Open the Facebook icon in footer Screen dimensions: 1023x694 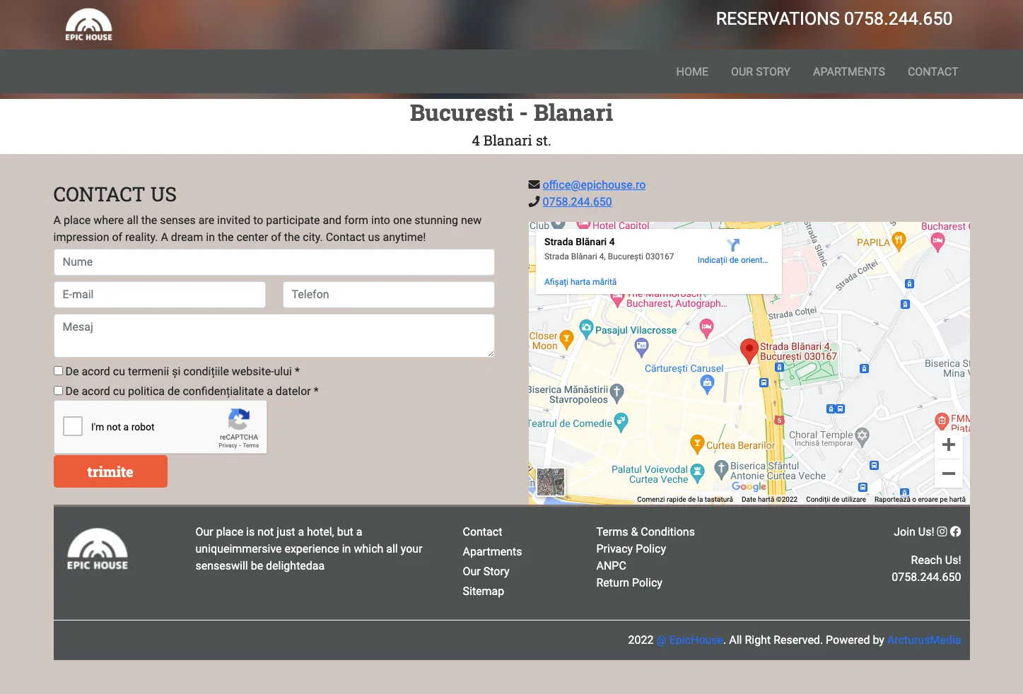(x=955, y=531)
